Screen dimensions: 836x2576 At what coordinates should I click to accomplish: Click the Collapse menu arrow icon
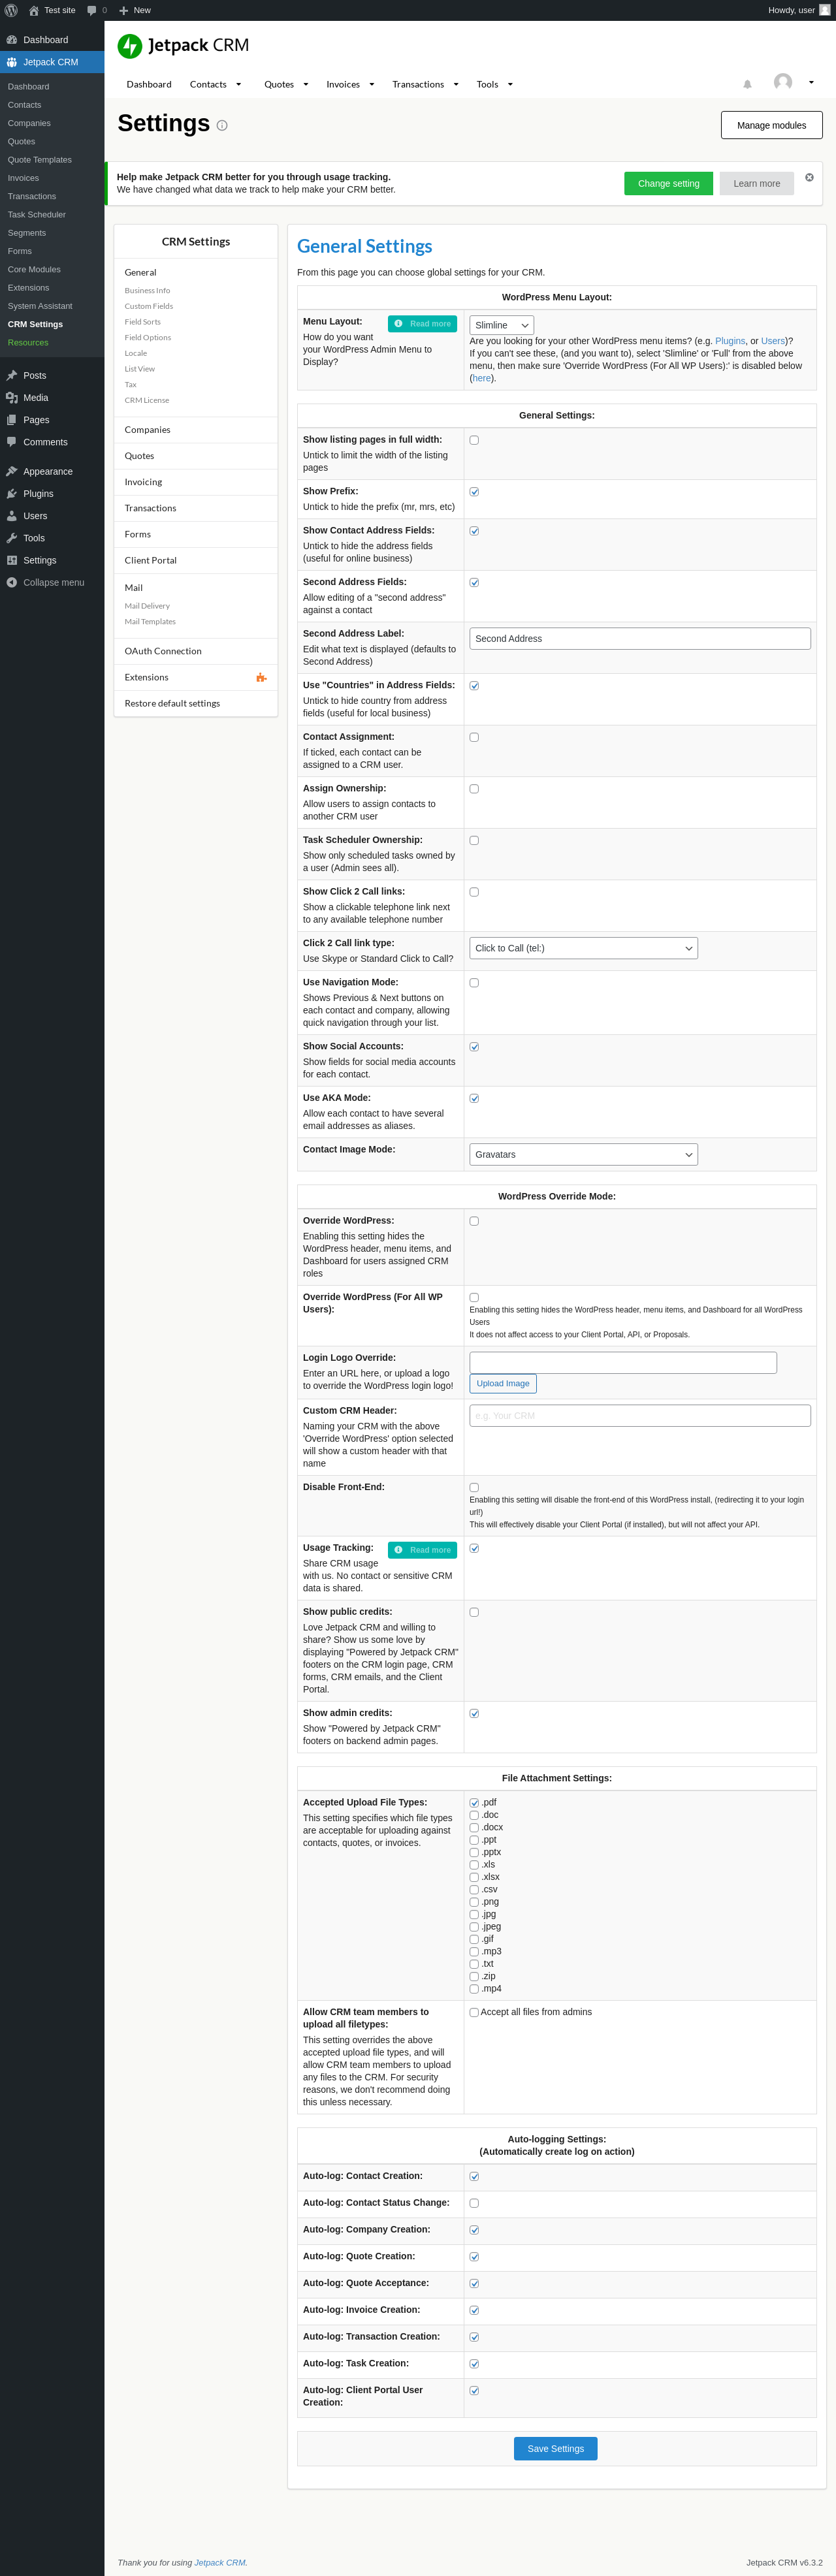point(12,583)
